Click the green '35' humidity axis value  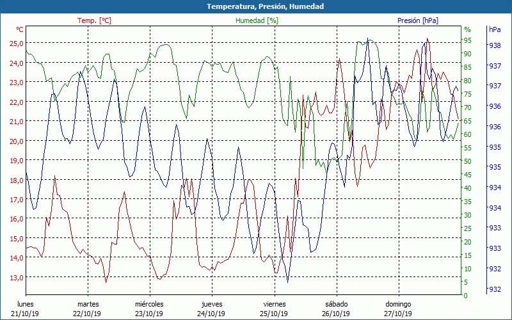coord(468,202)
